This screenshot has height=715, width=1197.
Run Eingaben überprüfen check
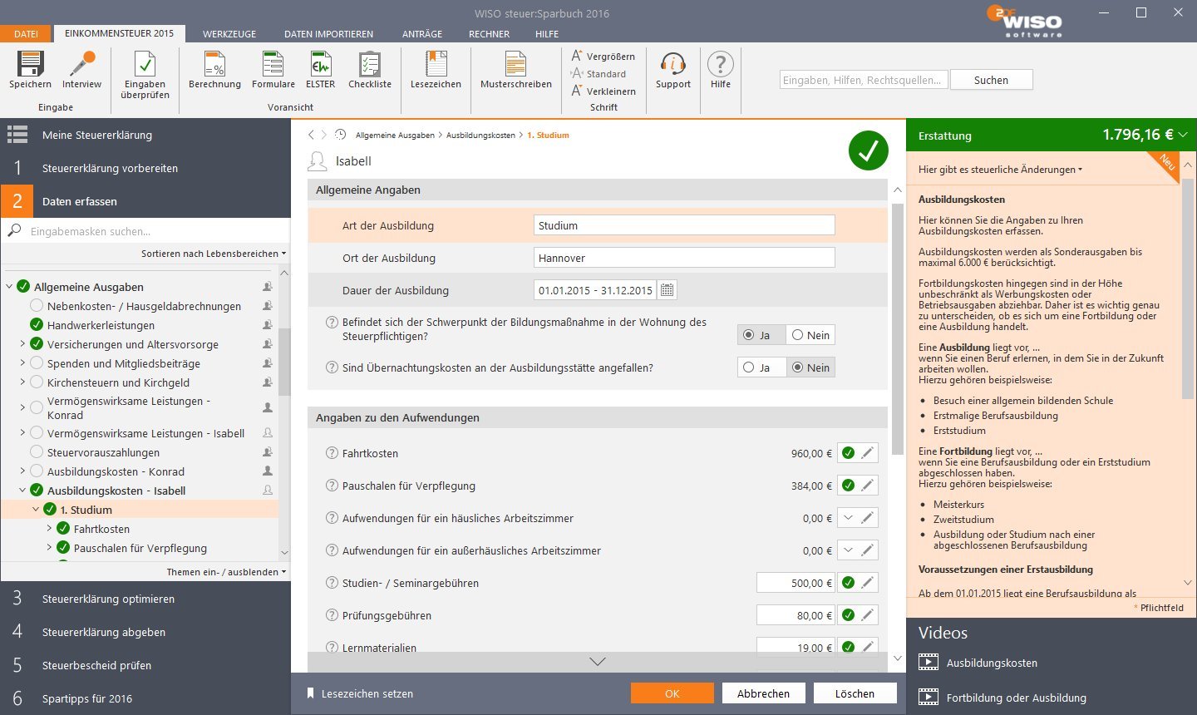[145, 65]
